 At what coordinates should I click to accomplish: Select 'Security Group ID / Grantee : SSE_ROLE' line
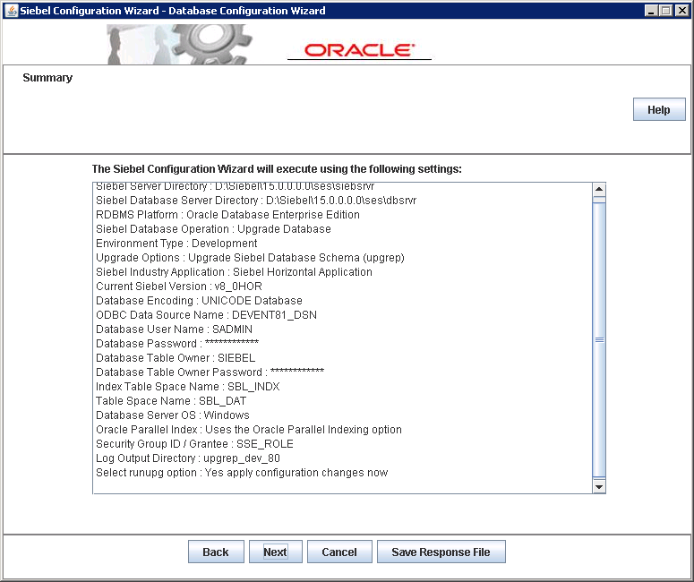click(x=194, y=443)
